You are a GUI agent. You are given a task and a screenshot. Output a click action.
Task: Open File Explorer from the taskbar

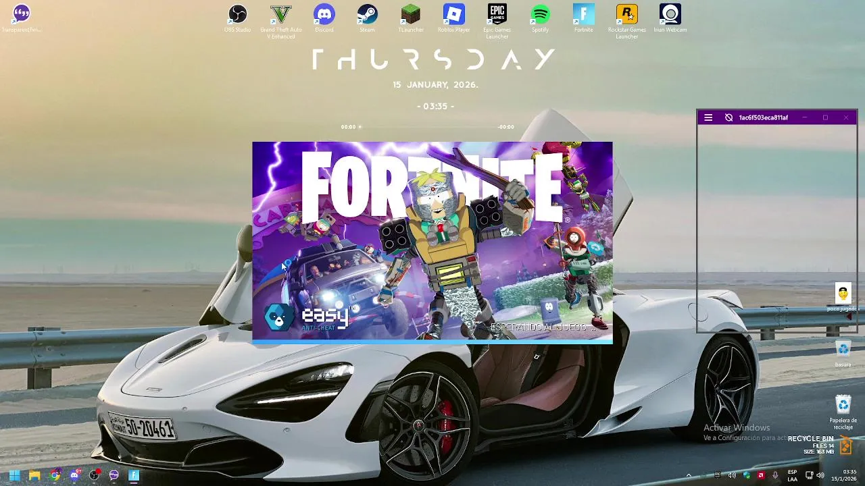[x=34, y=475]
